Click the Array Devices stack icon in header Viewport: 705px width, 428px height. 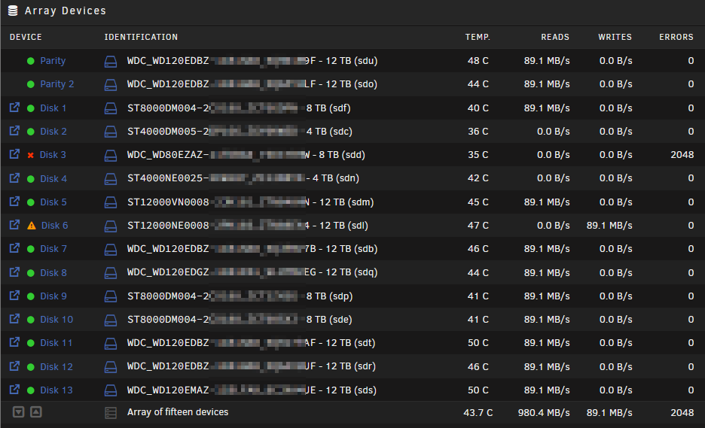point(13,11)
